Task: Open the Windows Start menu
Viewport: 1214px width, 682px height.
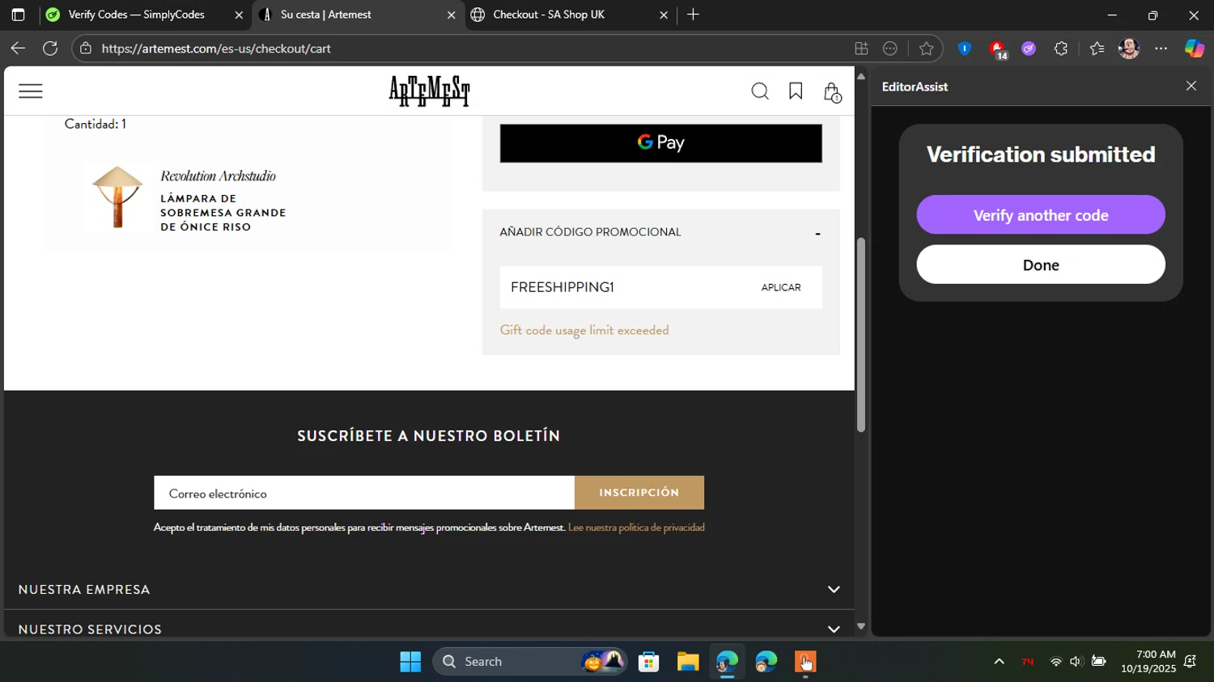Action: click(410, 662)
